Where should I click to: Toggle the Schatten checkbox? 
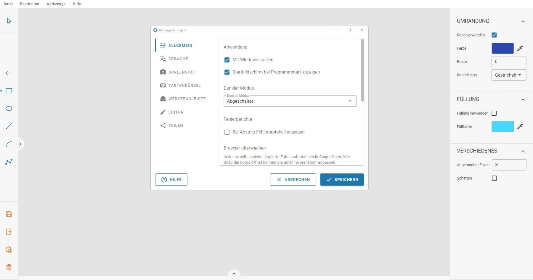494,178
